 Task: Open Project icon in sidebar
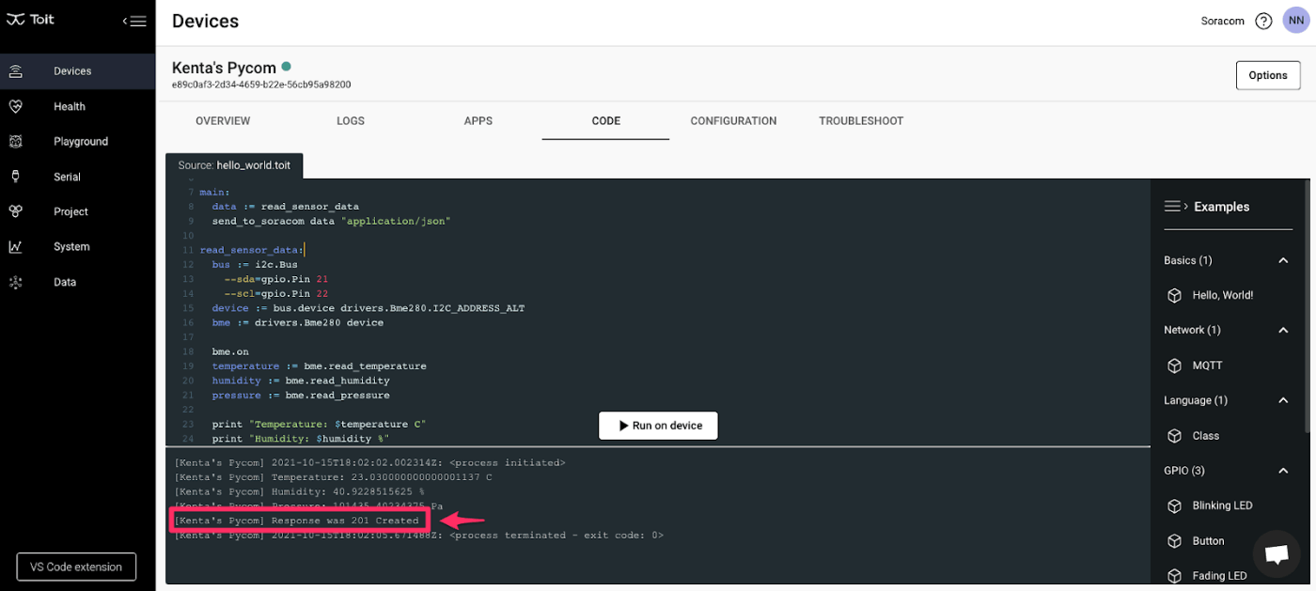pos(16,211)
